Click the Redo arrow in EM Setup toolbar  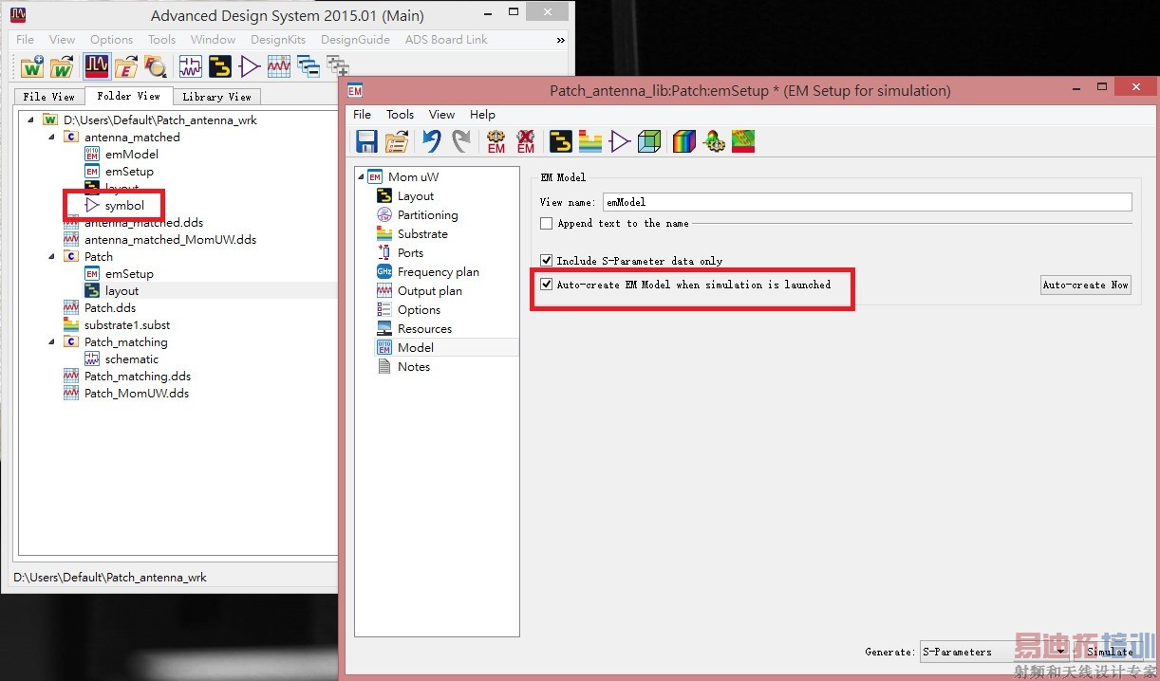pyautogui.click(x=461, y=141)
